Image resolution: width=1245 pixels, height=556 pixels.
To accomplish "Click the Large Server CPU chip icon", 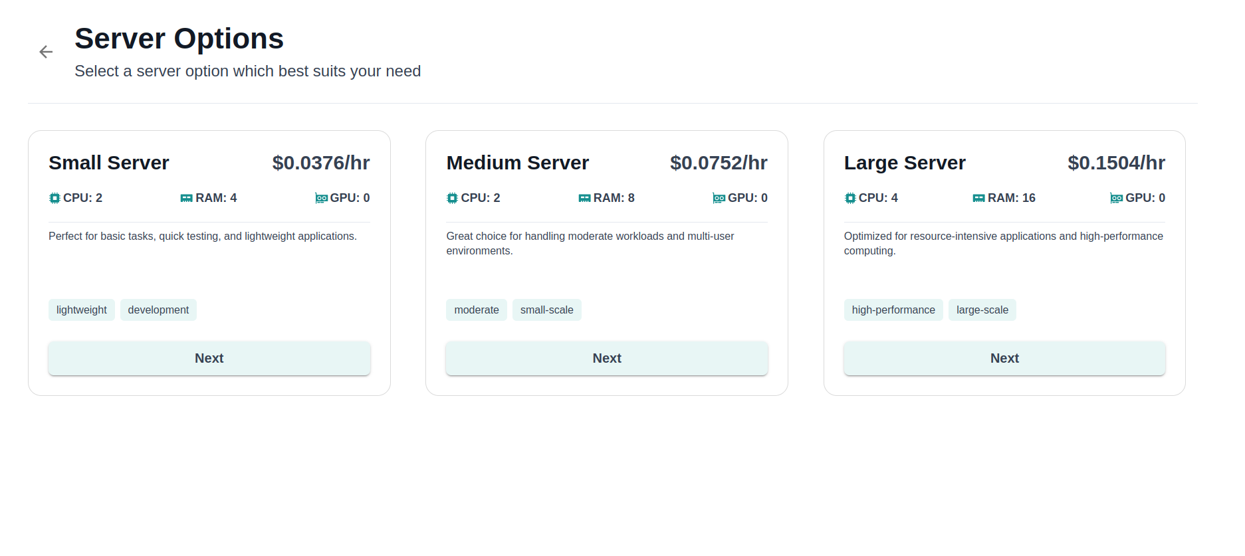I will click(850, 198).
